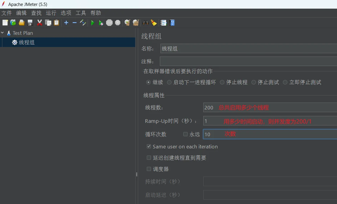The image size is (337, 204).
Task: Click the 线程数 field showing 200
Action: pyautogui.click(x=270, y=107)
